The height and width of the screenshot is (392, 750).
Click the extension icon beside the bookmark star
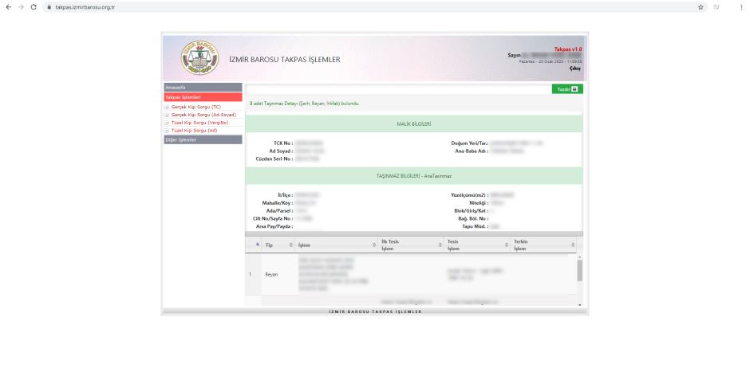tap(716, 7)
